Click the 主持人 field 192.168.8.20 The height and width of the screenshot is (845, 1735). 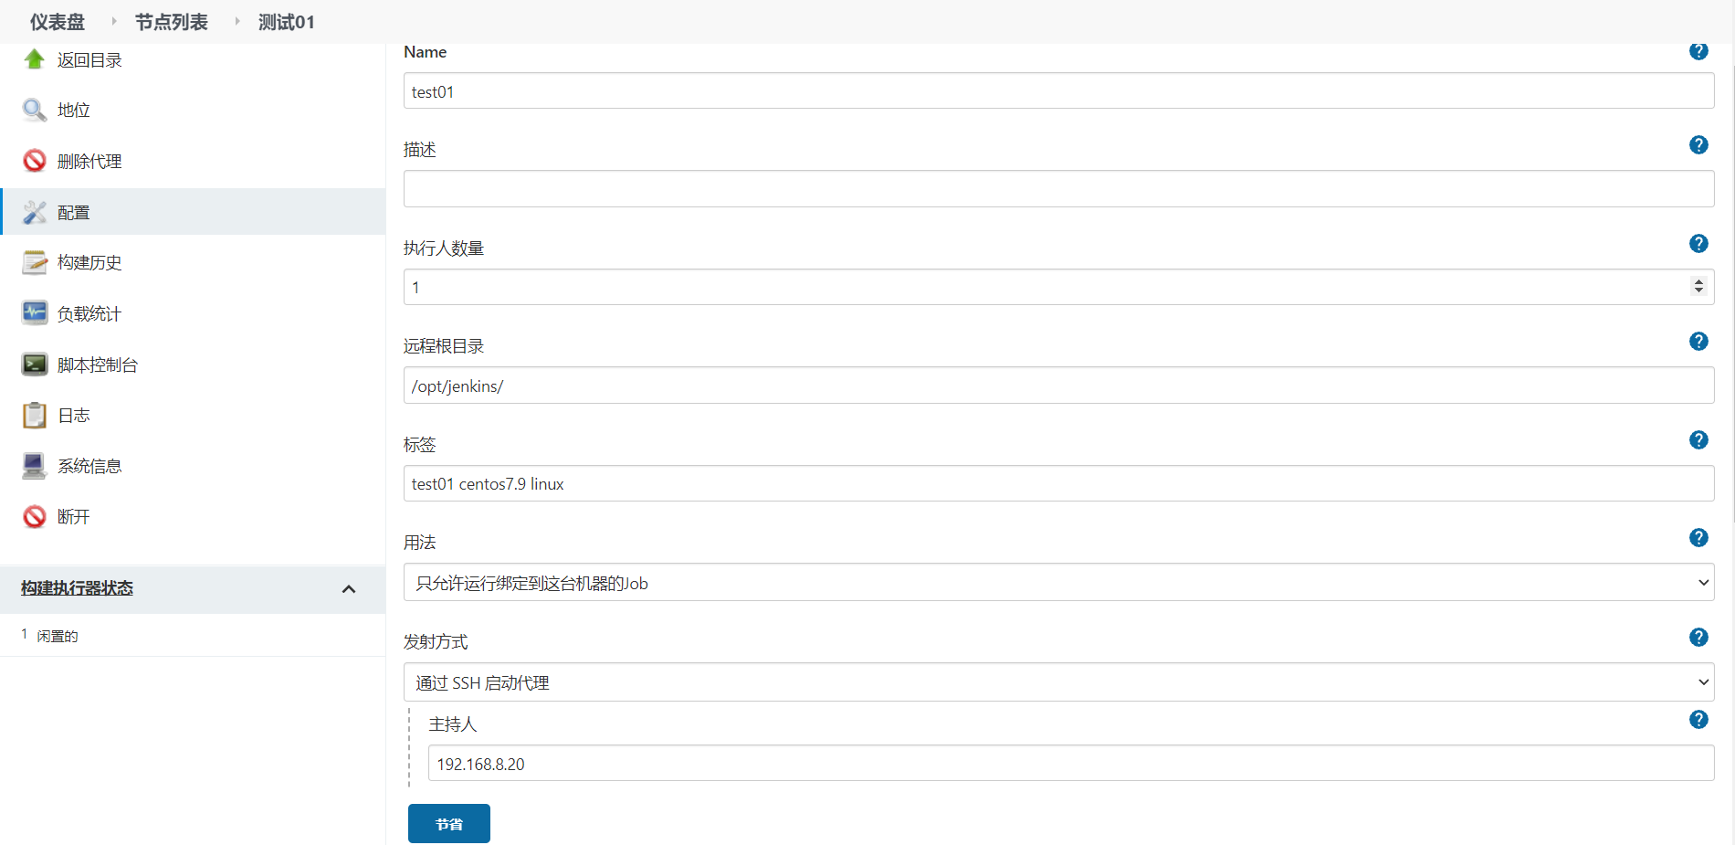pos(1071,763)
